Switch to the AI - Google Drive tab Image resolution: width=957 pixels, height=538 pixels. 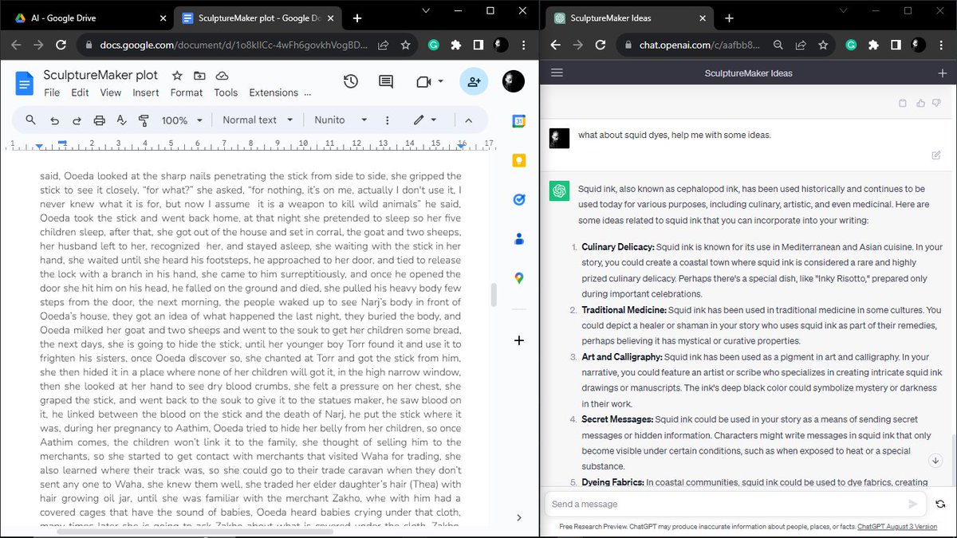86,18
